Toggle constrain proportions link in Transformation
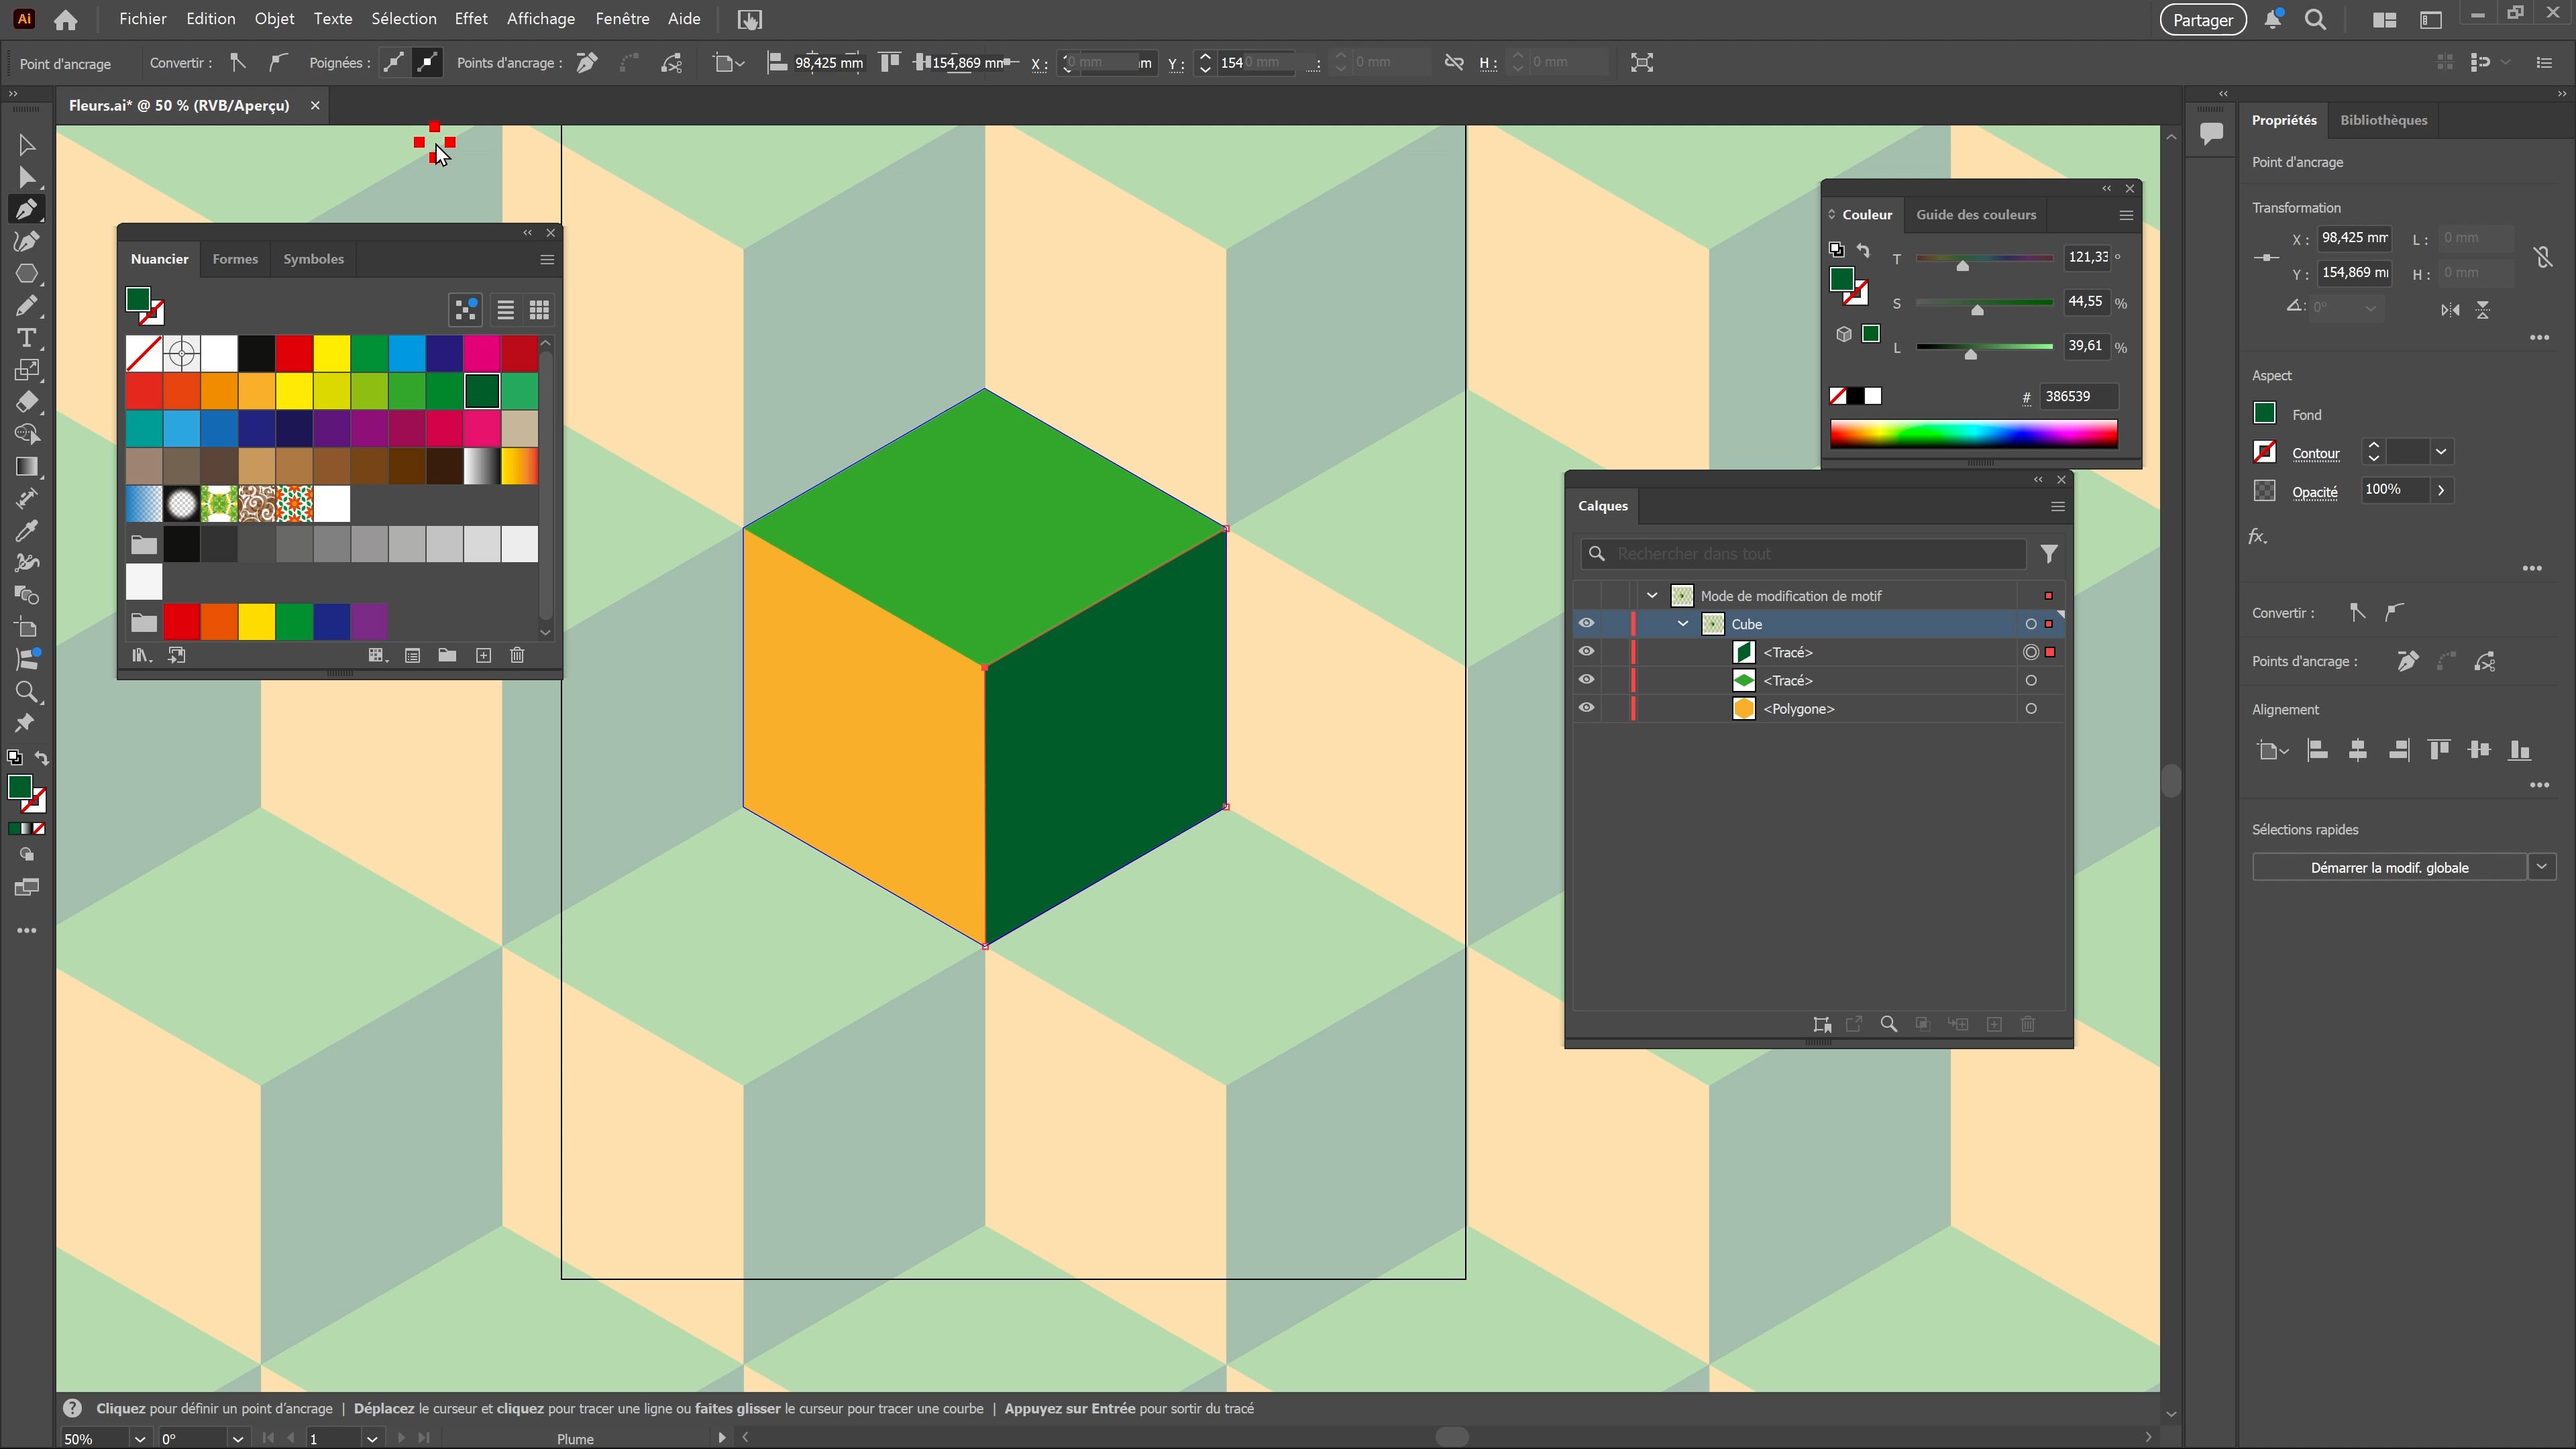This screenshot has height=1449, width=2576. [2543, 257]
